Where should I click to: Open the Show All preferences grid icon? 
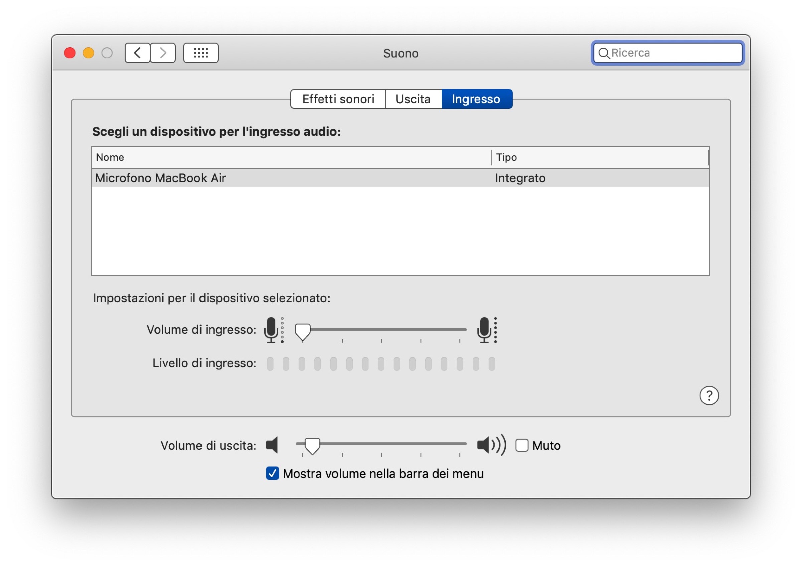[200, 53]
